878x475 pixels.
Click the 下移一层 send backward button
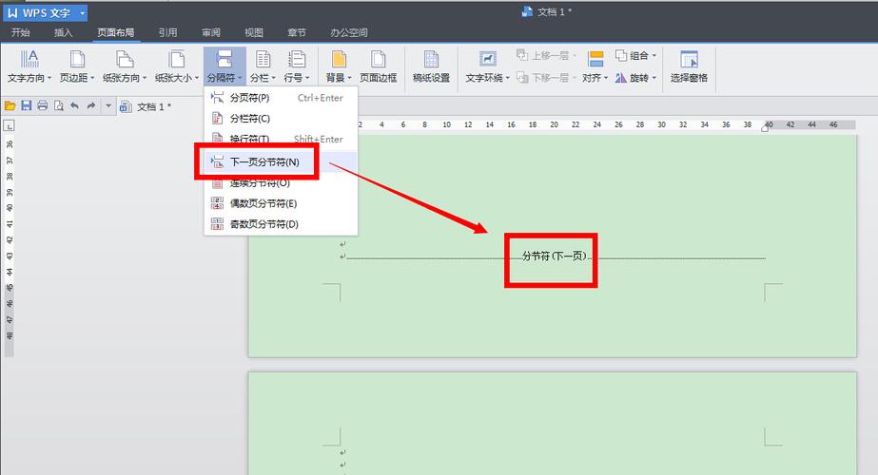point(545,78)
